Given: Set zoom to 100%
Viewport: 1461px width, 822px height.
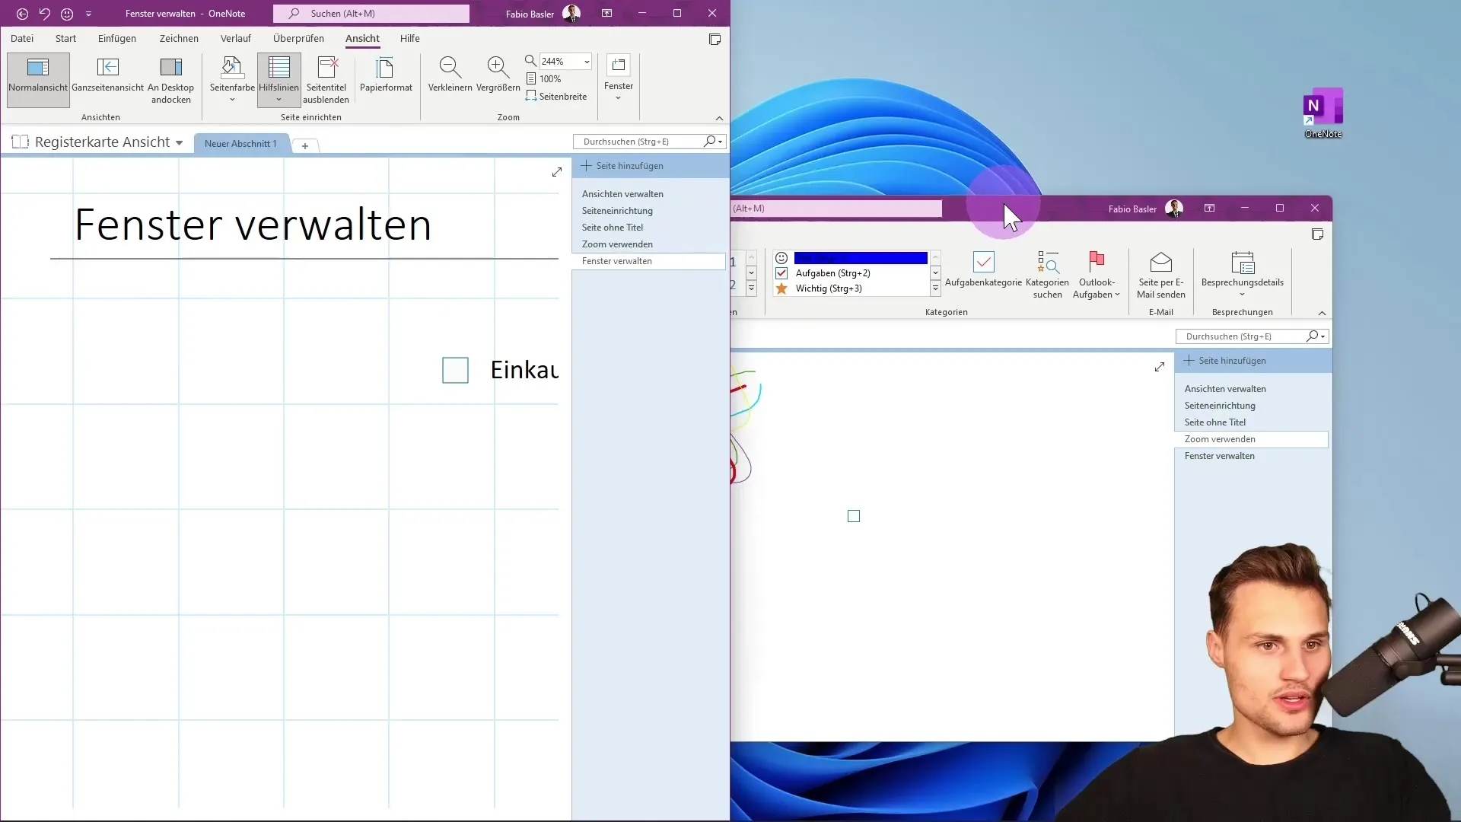Looking at the screenshot, I should tap(544, 79).
